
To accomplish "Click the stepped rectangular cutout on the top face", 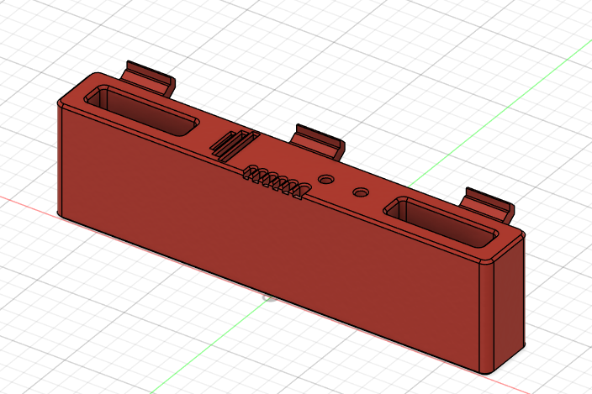I will 235,145.
